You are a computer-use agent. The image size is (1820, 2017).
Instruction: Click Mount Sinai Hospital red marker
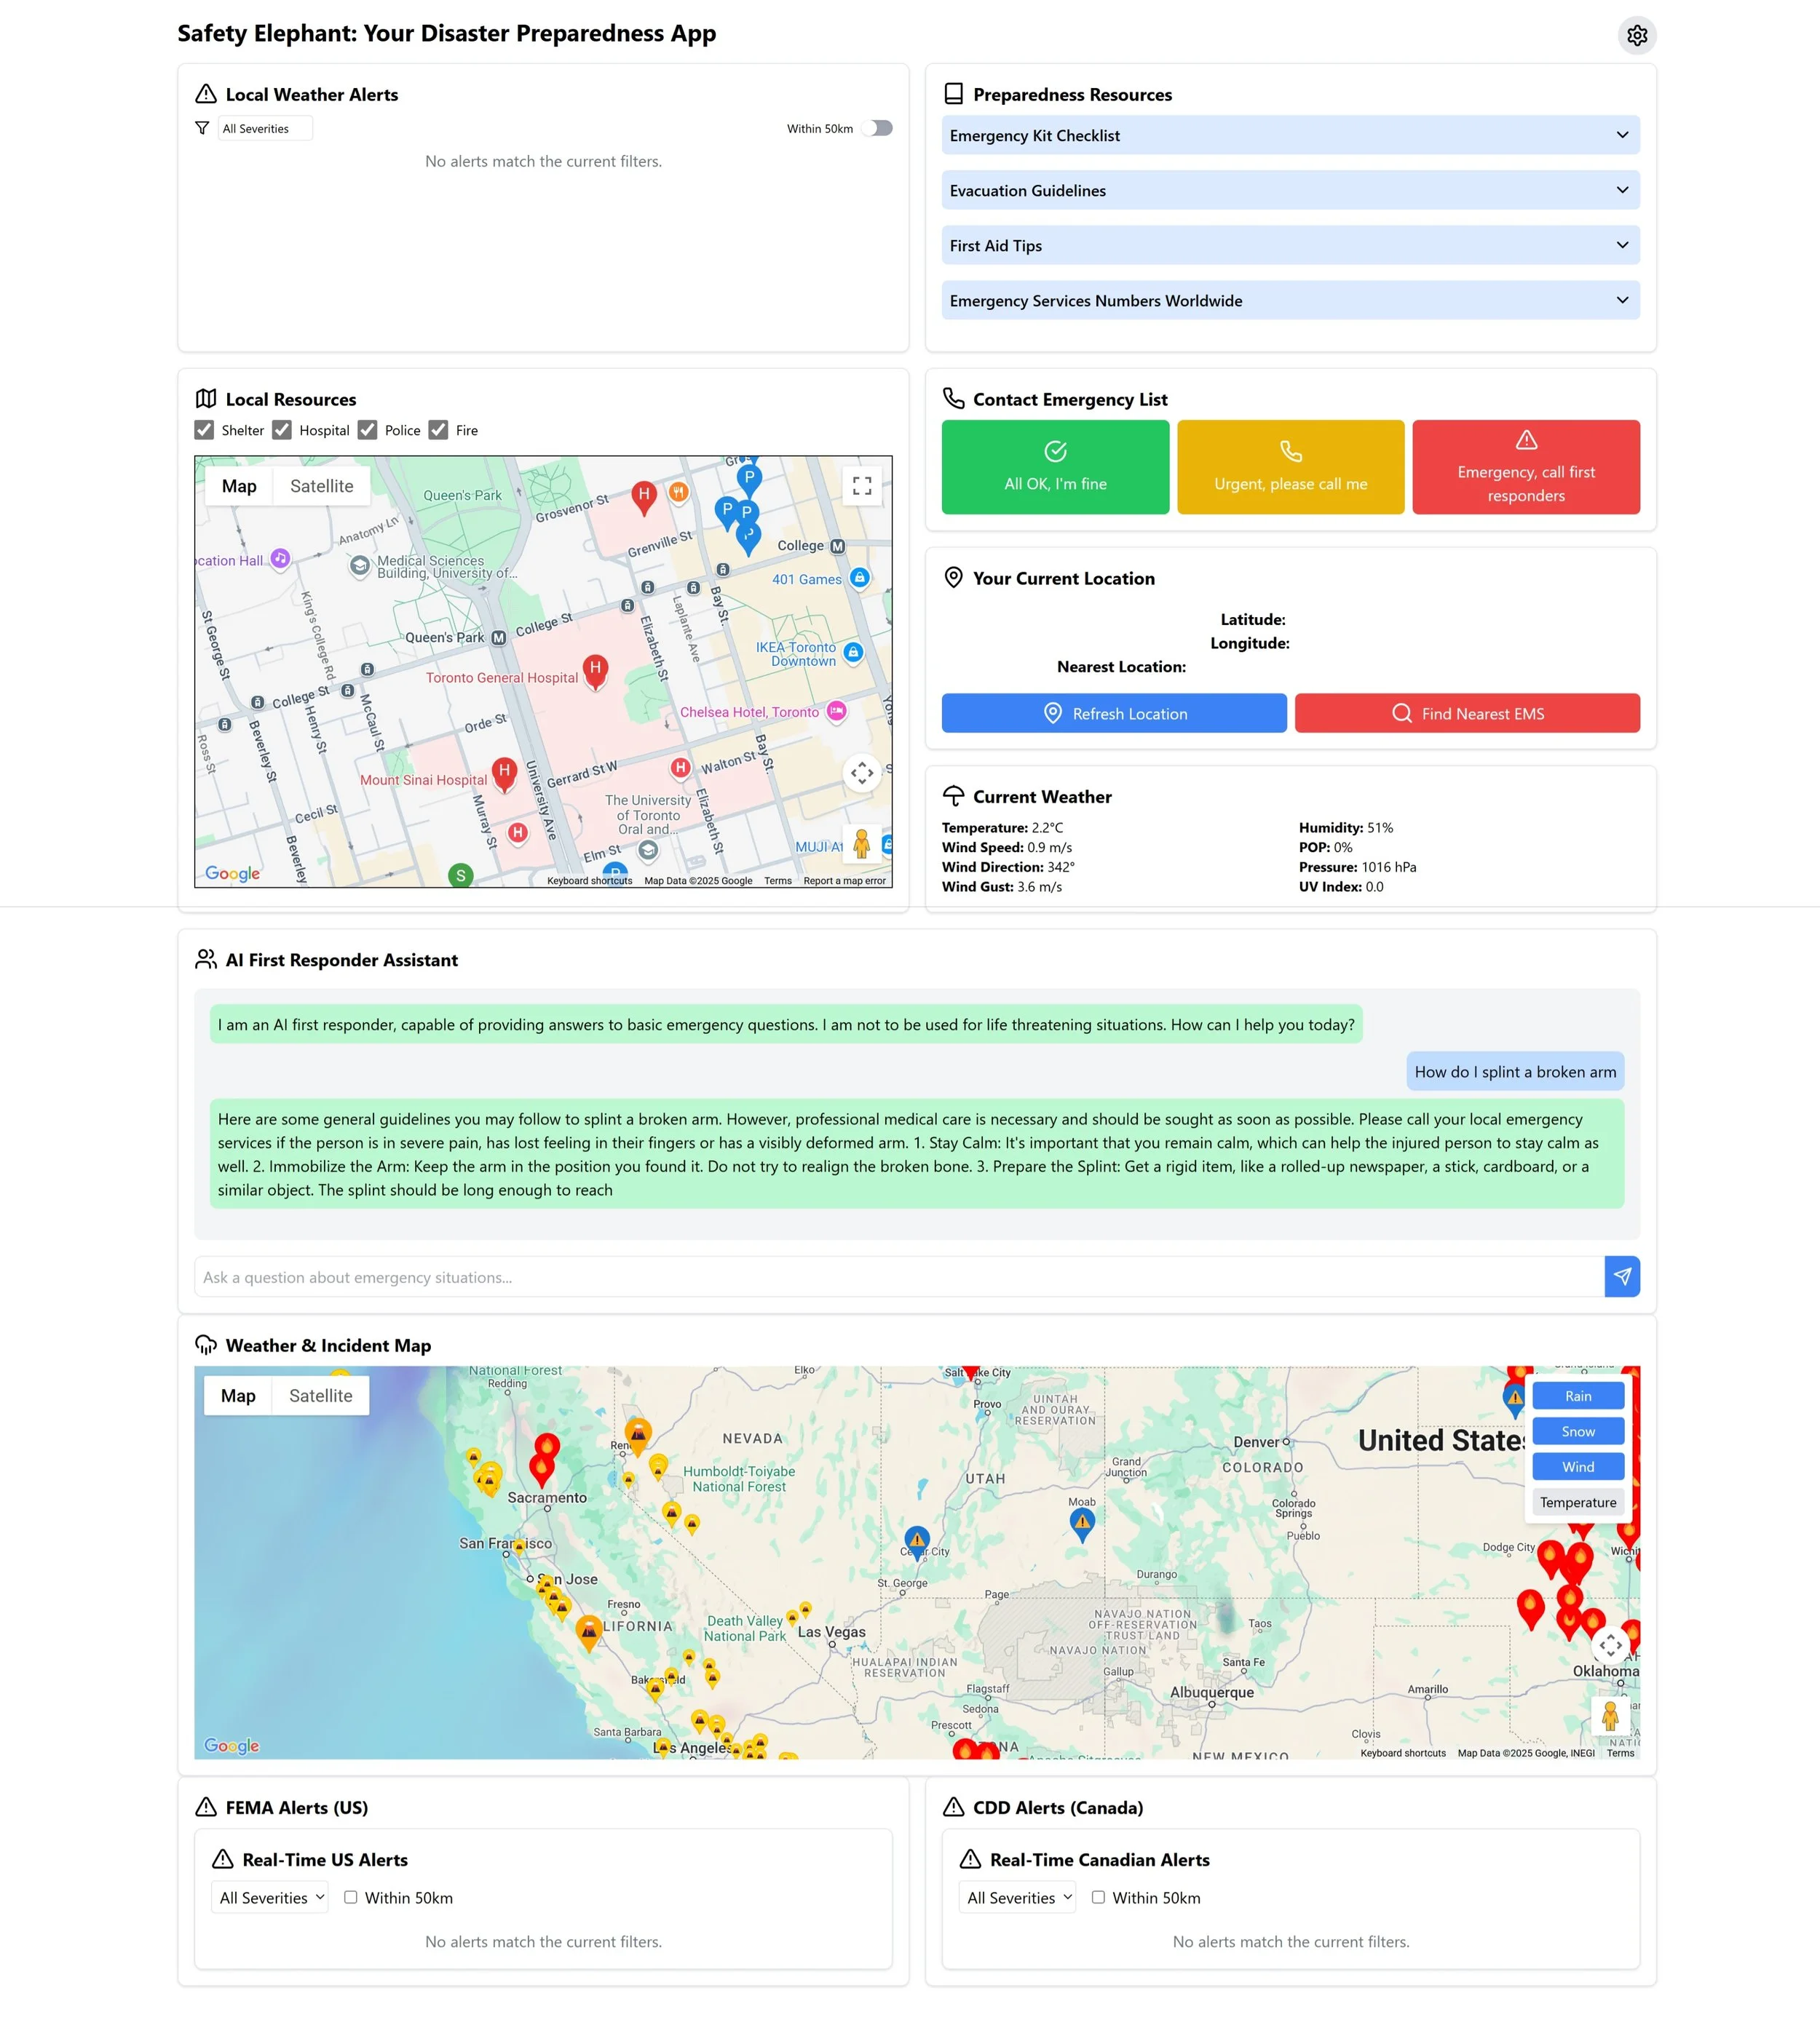(504, 773)
